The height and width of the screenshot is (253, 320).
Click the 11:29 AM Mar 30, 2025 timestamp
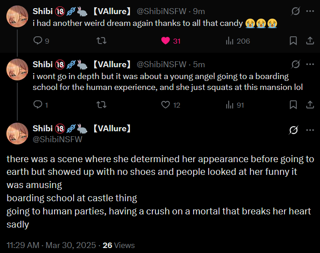click(51, 245)
